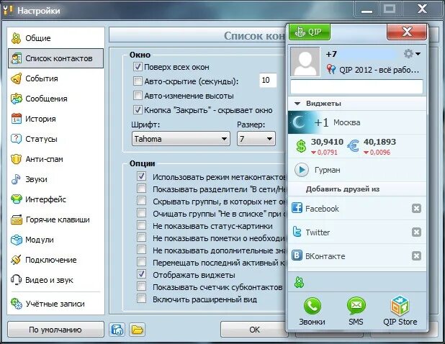
Task: Click Добавить друзей из header
Action: click(343, 189)
